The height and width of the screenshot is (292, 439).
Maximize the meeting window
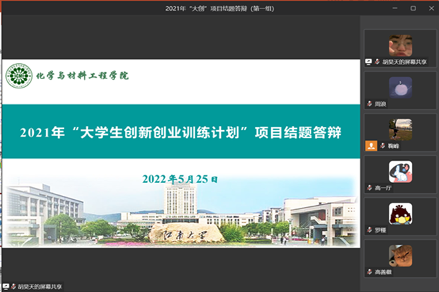412,8
